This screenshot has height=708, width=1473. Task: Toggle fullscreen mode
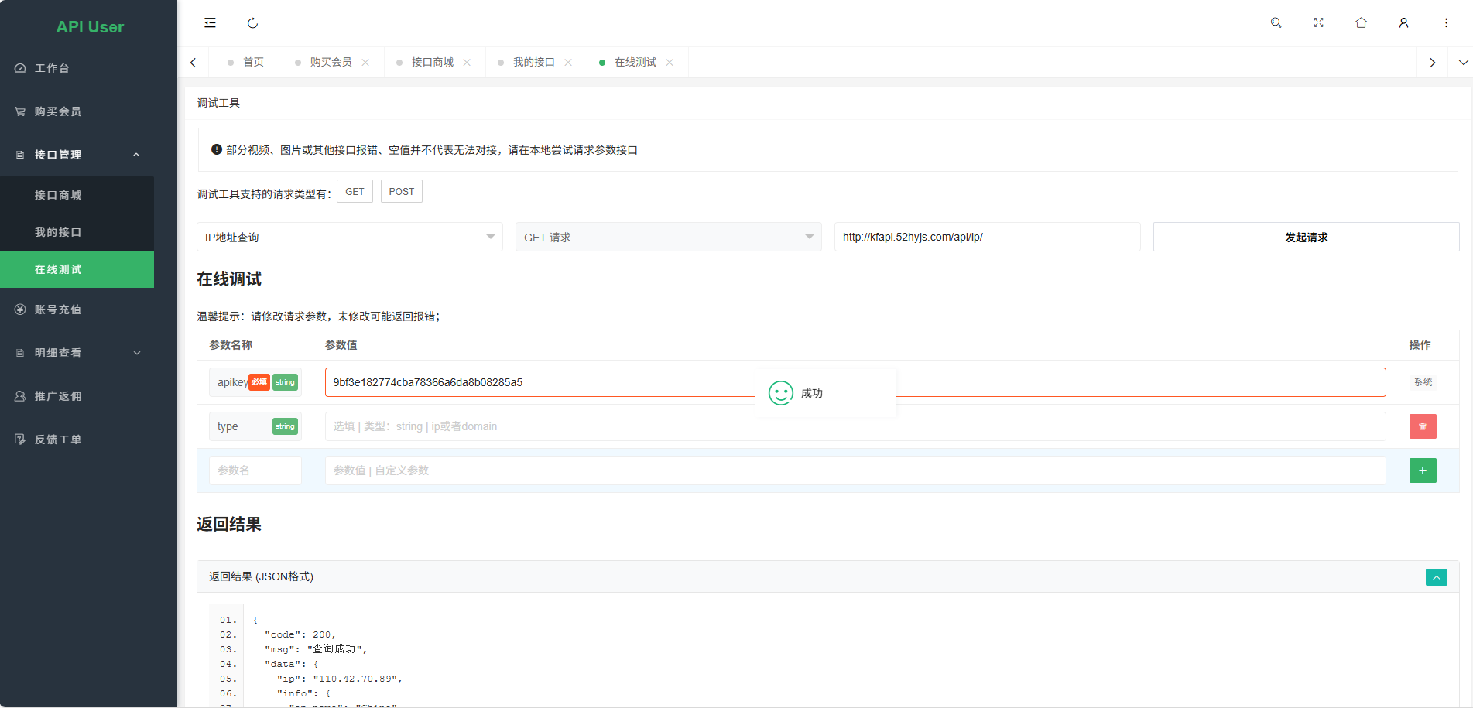tap(1318, 22)
